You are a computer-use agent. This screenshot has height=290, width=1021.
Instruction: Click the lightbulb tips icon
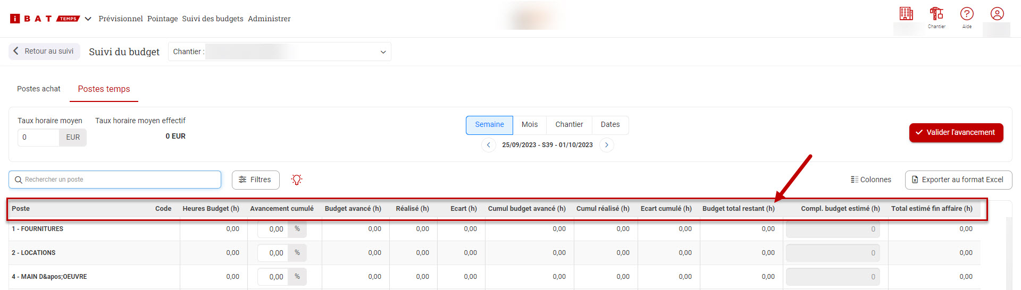point(297,180)
